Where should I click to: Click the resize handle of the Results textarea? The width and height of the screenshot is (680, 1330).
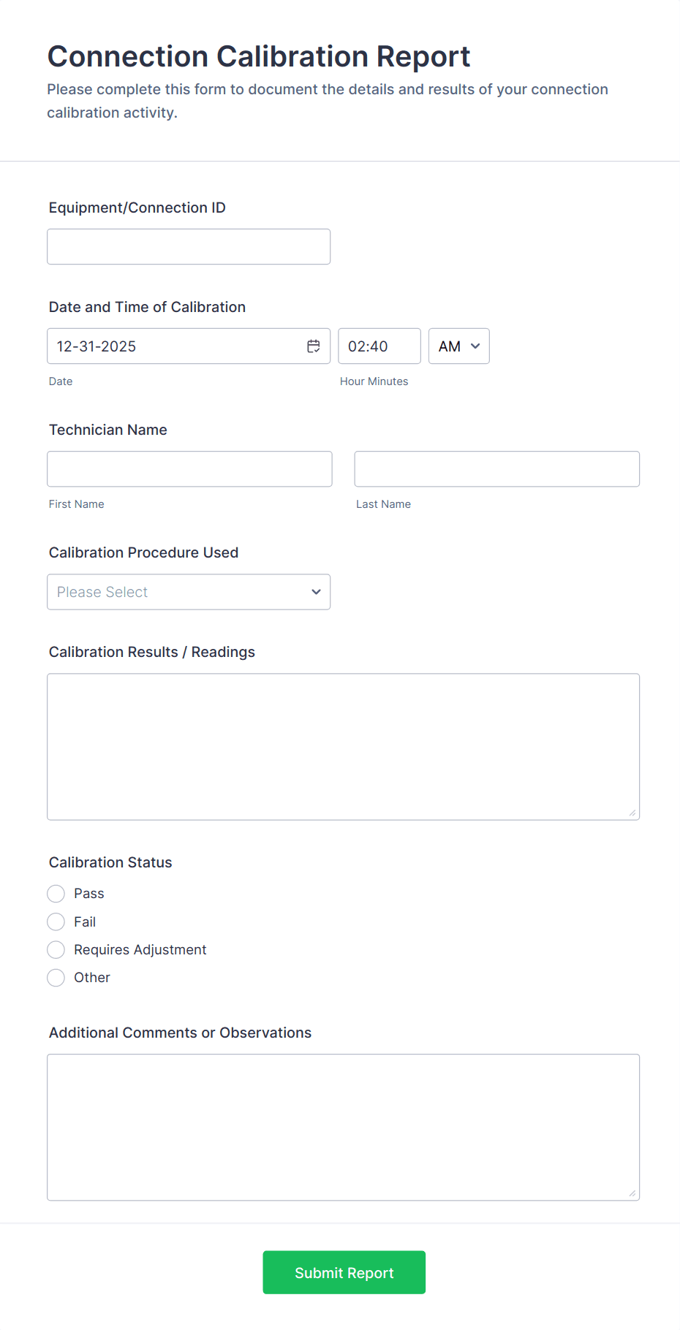pyautogui.click(x=632, y=811)
